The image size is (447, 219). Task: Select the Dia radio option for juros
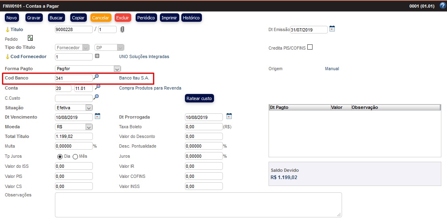(x=60, y=156)
